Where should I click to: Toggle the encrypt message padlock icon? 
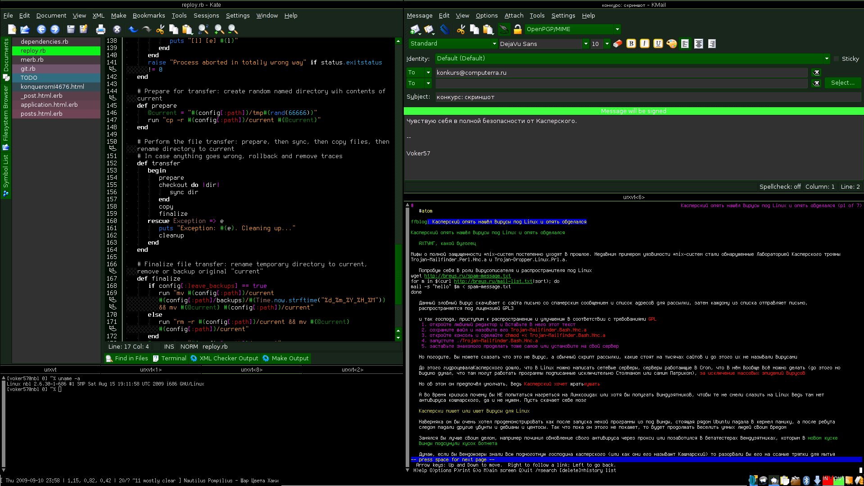pyautogui.click(x=518, y=30)
